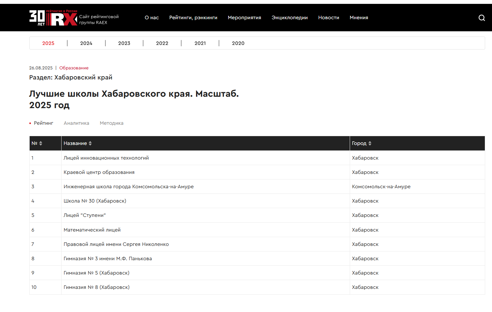
Task: Click the Образование category link
Action: coord(74,68)
